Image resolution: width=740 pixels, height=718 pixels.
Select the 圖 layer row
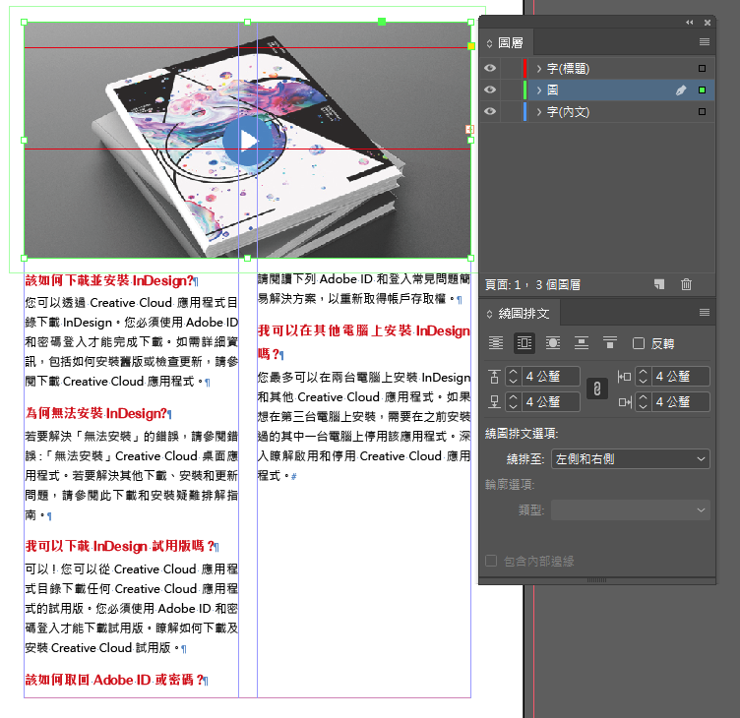click(x=596, y=90)
